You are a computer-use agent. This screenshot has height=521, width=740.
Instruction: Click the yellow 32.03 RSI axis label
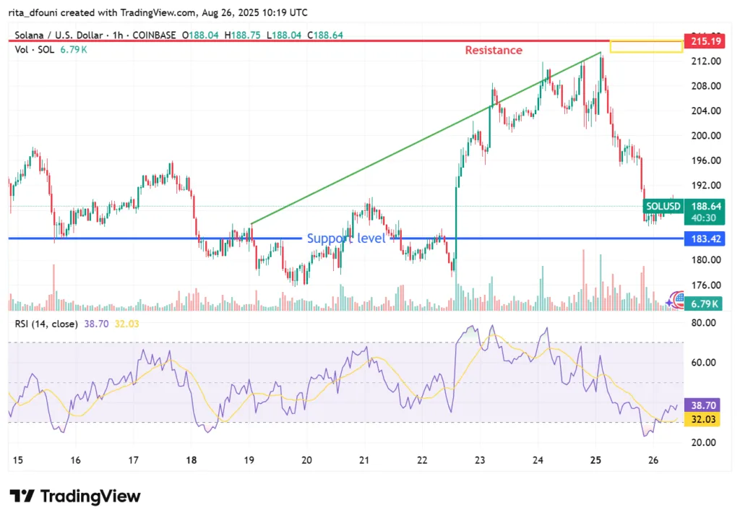pyautogui.click(x=702, y=420)
